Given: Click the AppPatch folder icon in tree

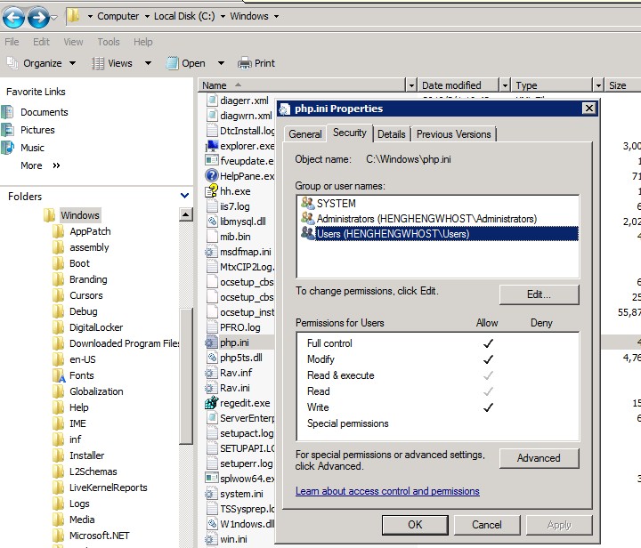Looking at the screenshot, I should pyautogui.click(x=59, y=231).
